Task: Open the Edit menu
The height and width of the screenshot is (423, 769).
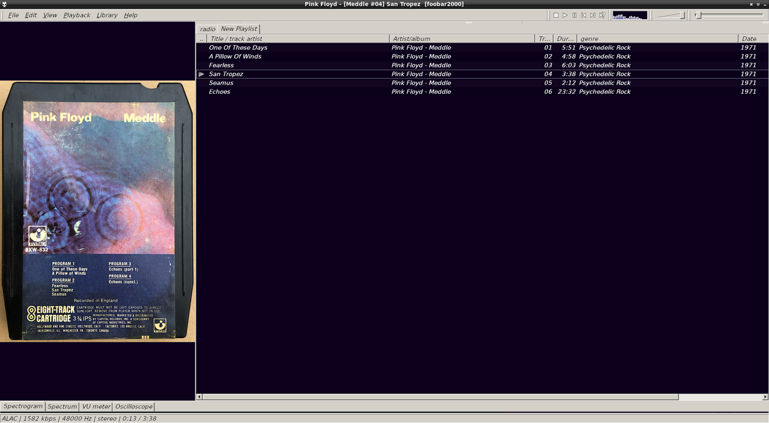Action: click(x=31, y=15)
